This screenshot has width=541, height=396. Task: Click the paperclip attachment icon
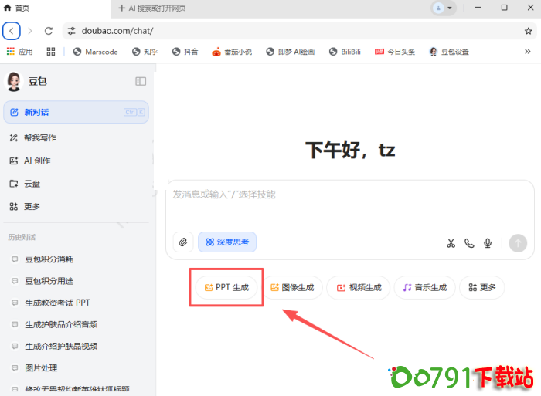click(x=183, y=242)
